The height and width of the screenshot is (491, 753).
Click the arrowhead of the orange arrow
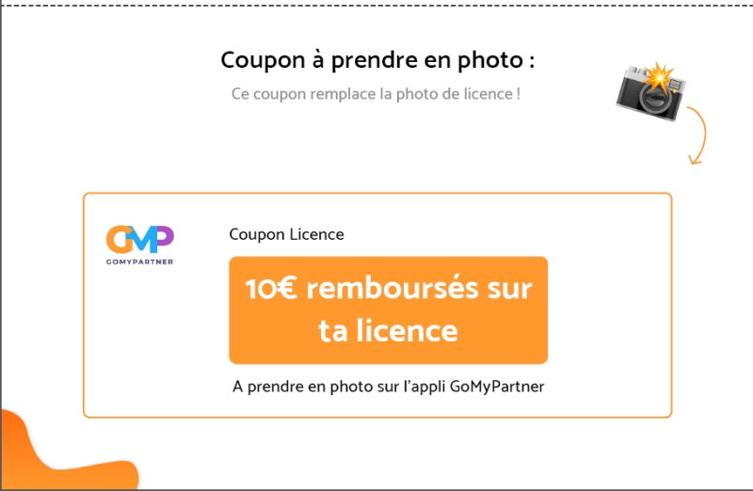coord(695,159)
